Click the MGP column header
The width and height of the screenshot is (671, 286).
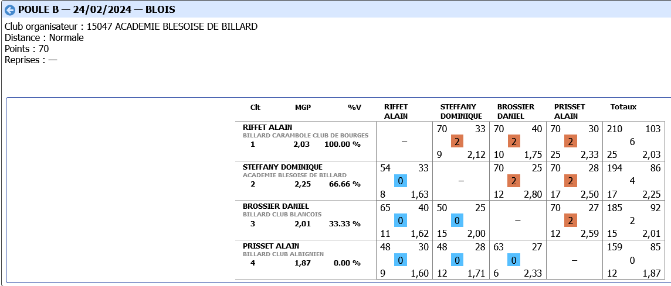tap(303, 107)
